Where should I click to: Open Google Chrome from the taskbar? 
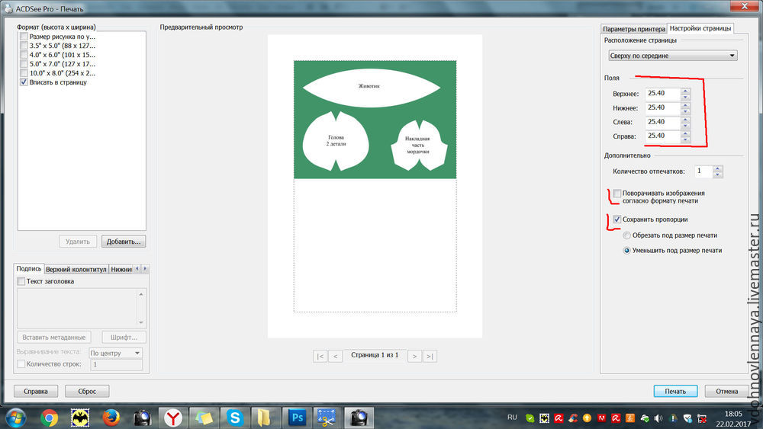[49, 418]
